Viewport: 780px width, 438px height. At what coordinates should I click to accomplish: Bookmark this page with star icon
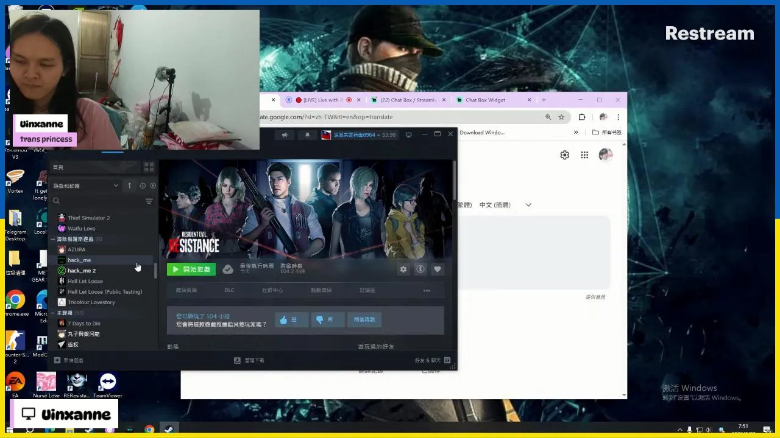coord(561,117)
